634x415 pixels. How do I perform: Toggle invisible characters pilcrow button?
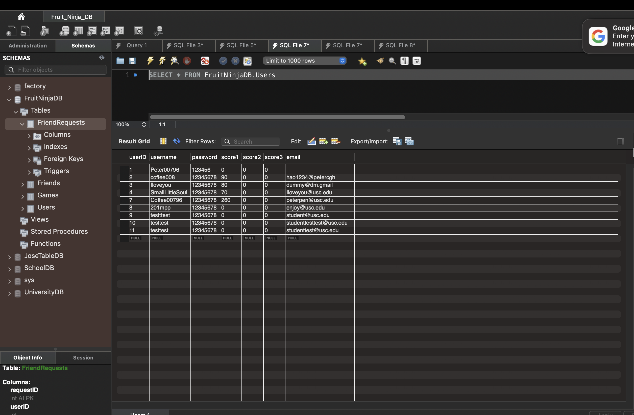[404, 61]
